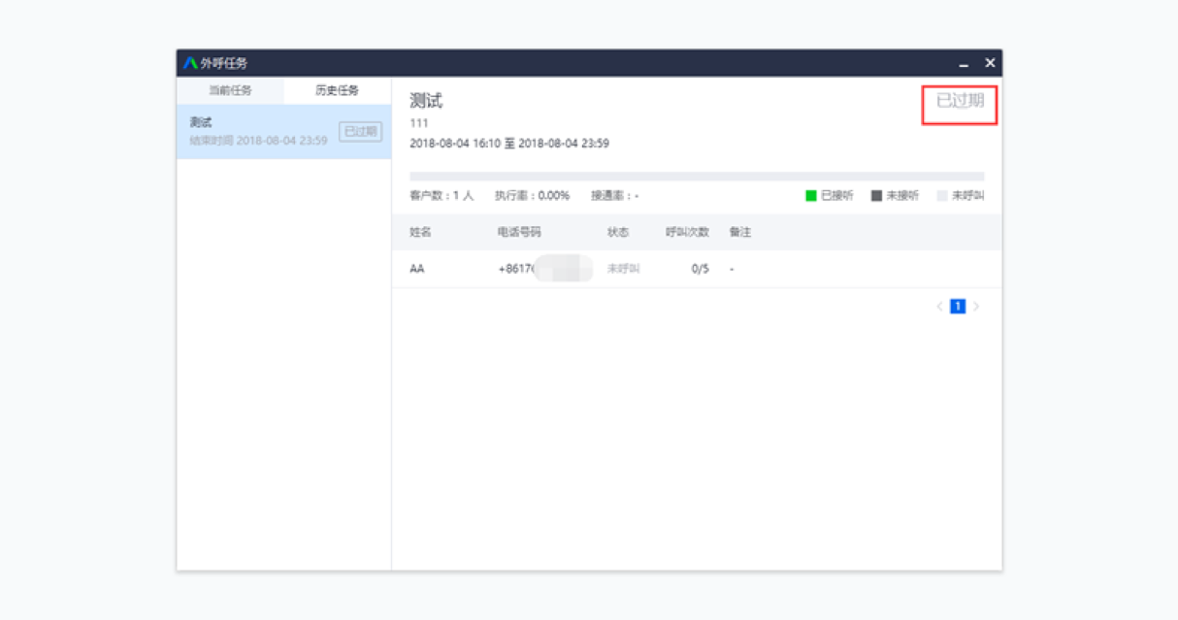Click the 客户数：1 人 statistic
The image size is (1178, 620).
pyautogui.click(x=442, y=196)
